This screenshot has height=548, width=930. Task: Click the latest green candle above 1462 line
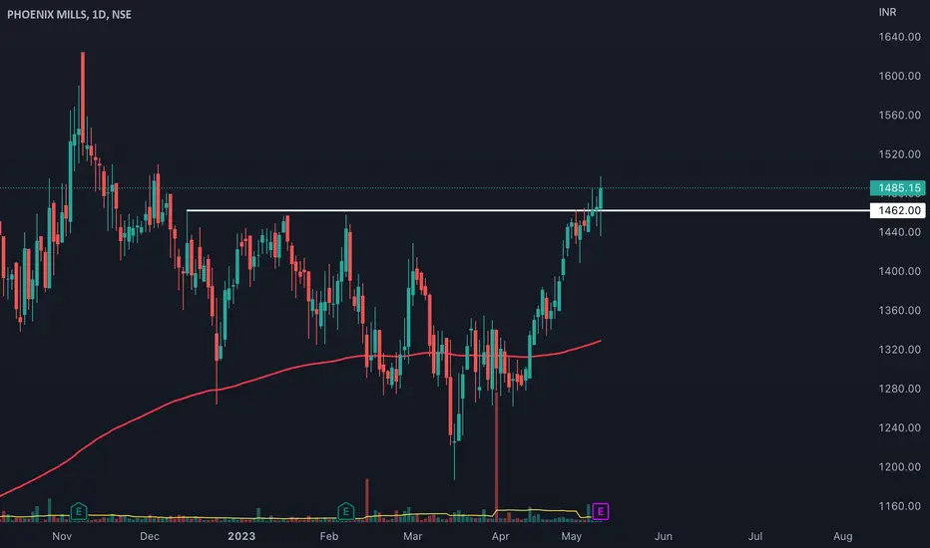(601, 199)
